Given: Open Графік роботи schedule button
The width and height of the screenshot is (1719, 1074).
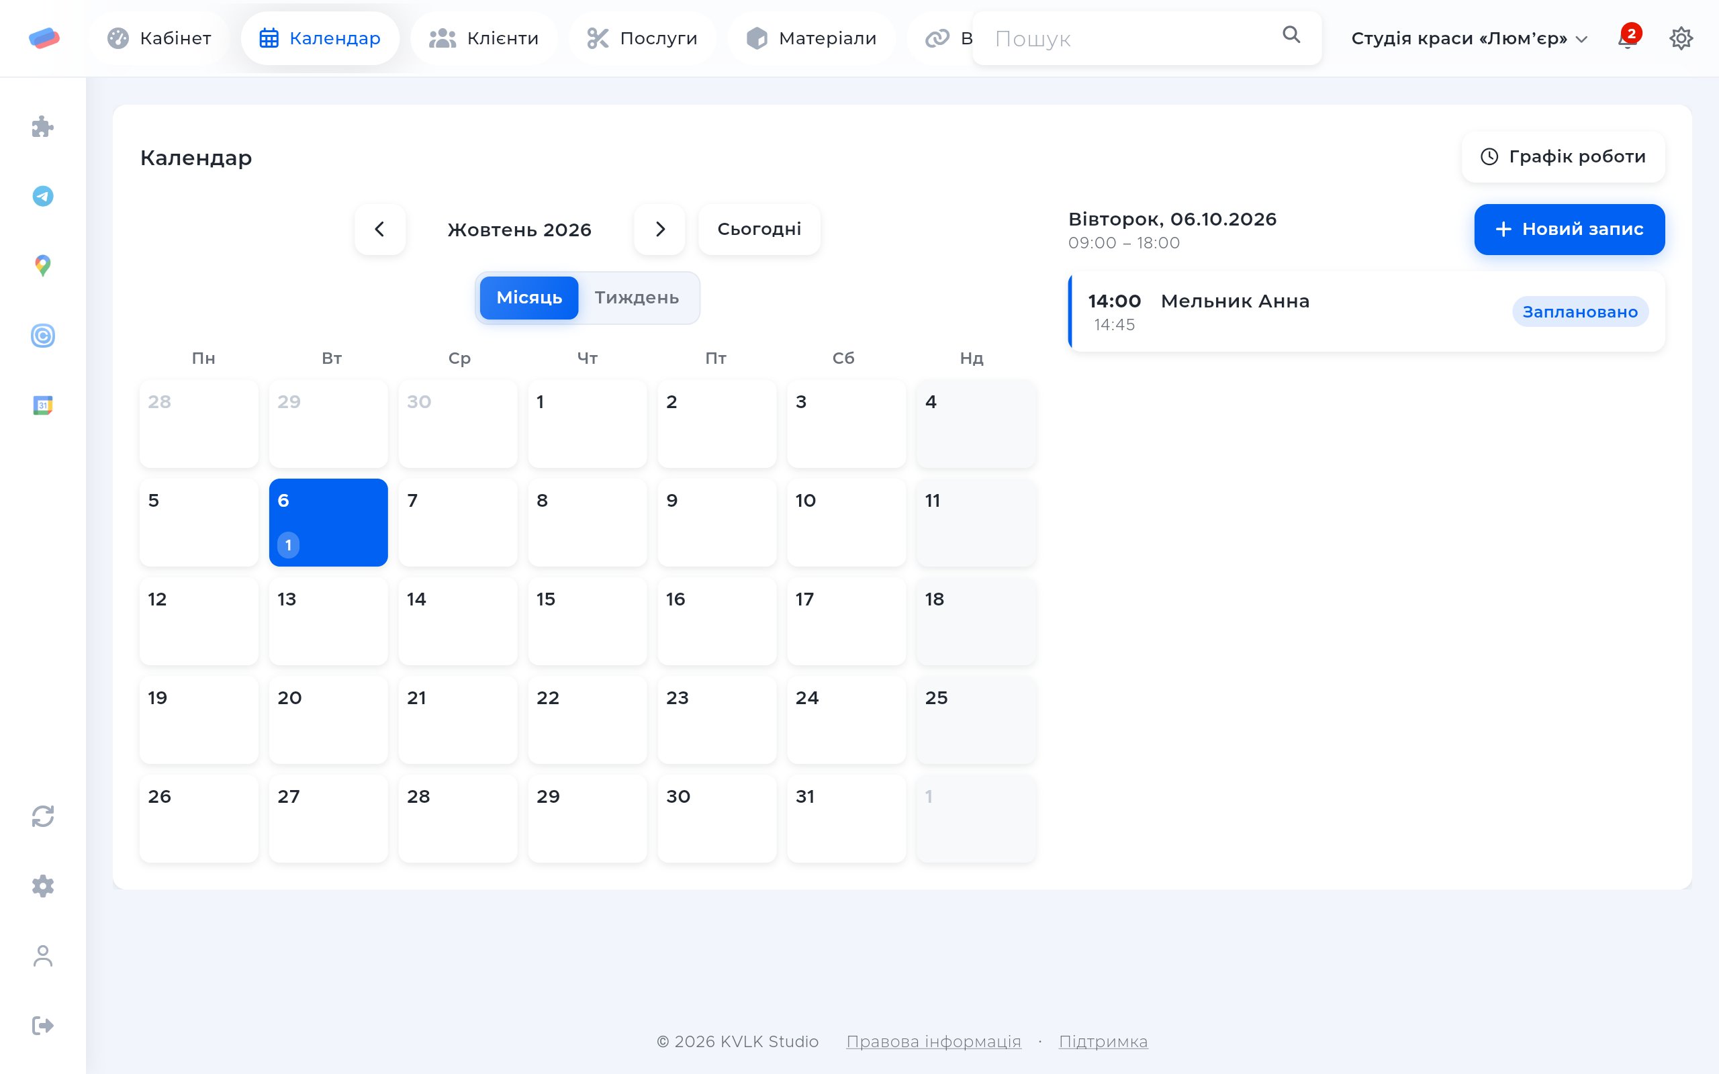Looking at the screenshot, I should pos(1563,157).
